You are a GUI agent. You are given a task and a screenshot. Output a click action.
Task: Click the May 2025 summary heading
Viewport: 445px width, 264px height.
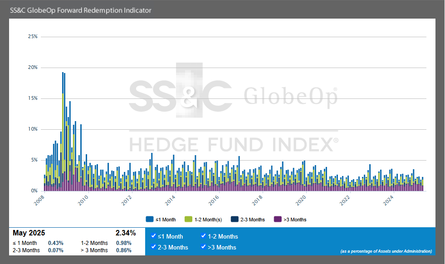(29, 233)
